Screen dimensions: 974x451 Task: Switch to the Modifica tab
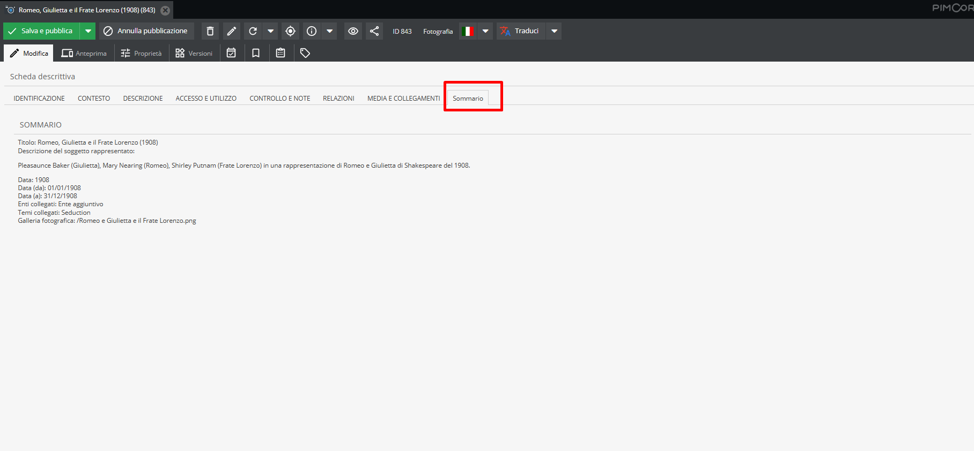(29, 53)
